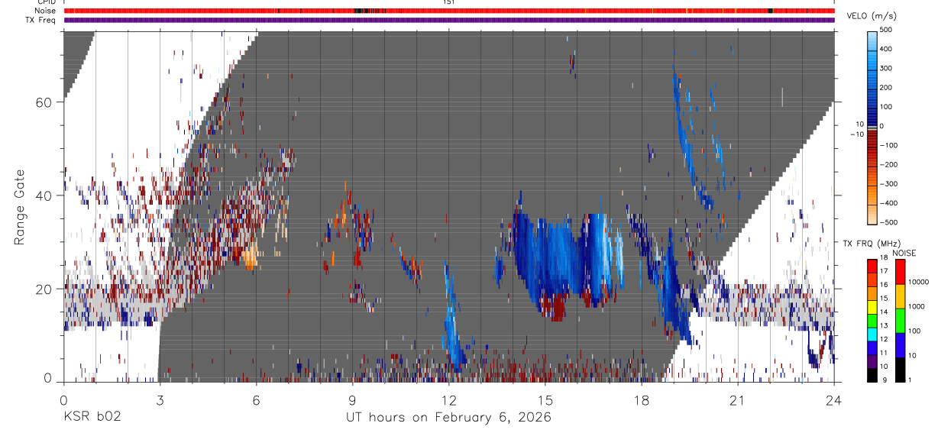Viewport: 938px width, 433px height.
Task: Click the "60" tick on the Range Gate axis
Action: coord(44,102)
